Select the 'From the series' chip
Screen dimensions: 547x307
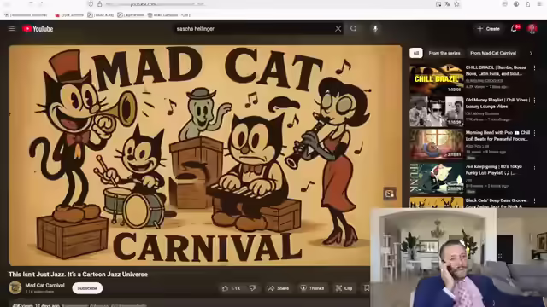click(x=444, y=53)
